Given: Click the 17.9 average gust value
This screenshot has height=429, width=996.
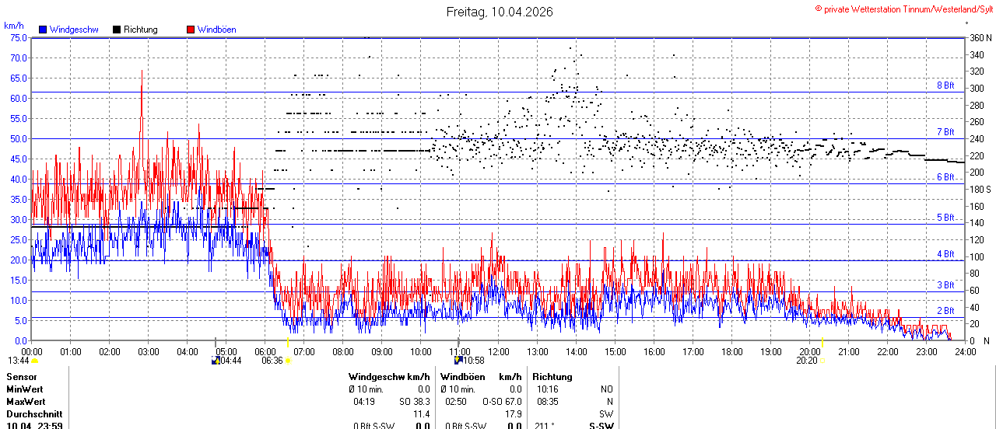Looking at the screenshot, I should pyautogui.click(x=514, y=414).
